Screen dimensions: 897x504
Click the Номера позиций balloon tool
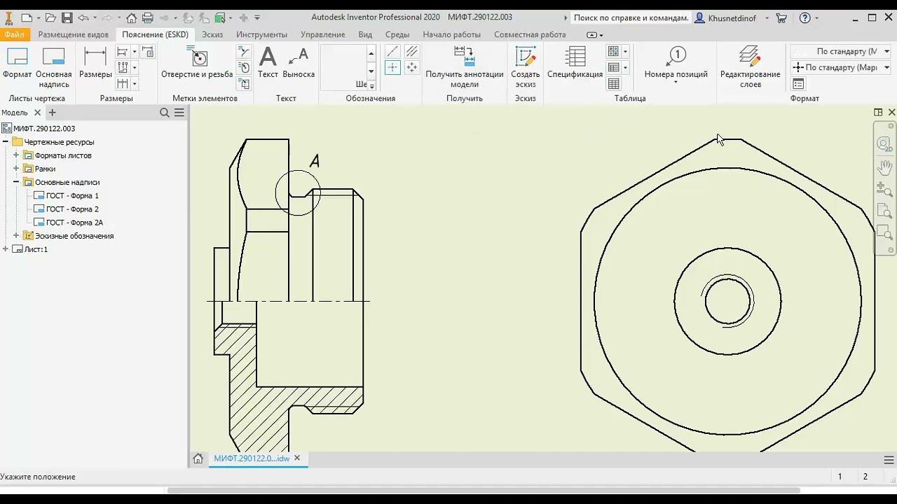[676, 63]
